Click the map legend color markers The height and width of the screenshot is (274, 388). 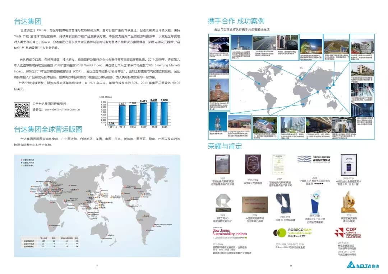28,163
